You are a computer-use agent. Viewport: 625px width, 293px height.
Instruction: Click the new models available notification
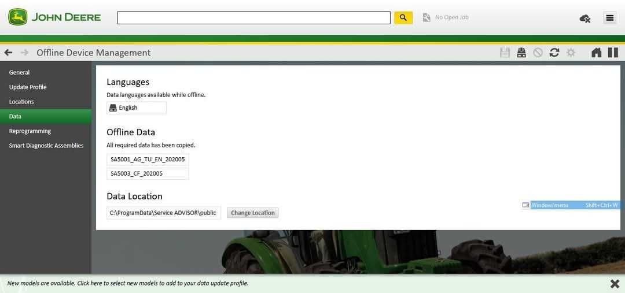point(128,283)
